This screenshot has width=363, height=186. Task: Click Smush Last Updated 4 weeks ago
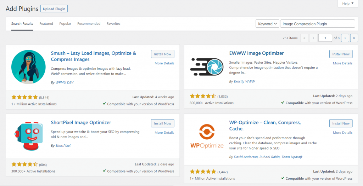click(153, 97)
